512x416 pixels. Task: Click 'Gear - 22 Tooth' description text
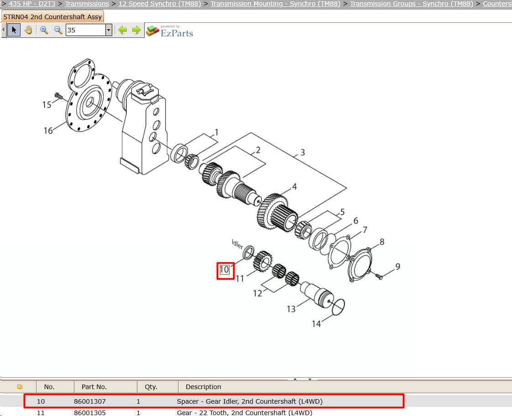click(x=245, y=413)
